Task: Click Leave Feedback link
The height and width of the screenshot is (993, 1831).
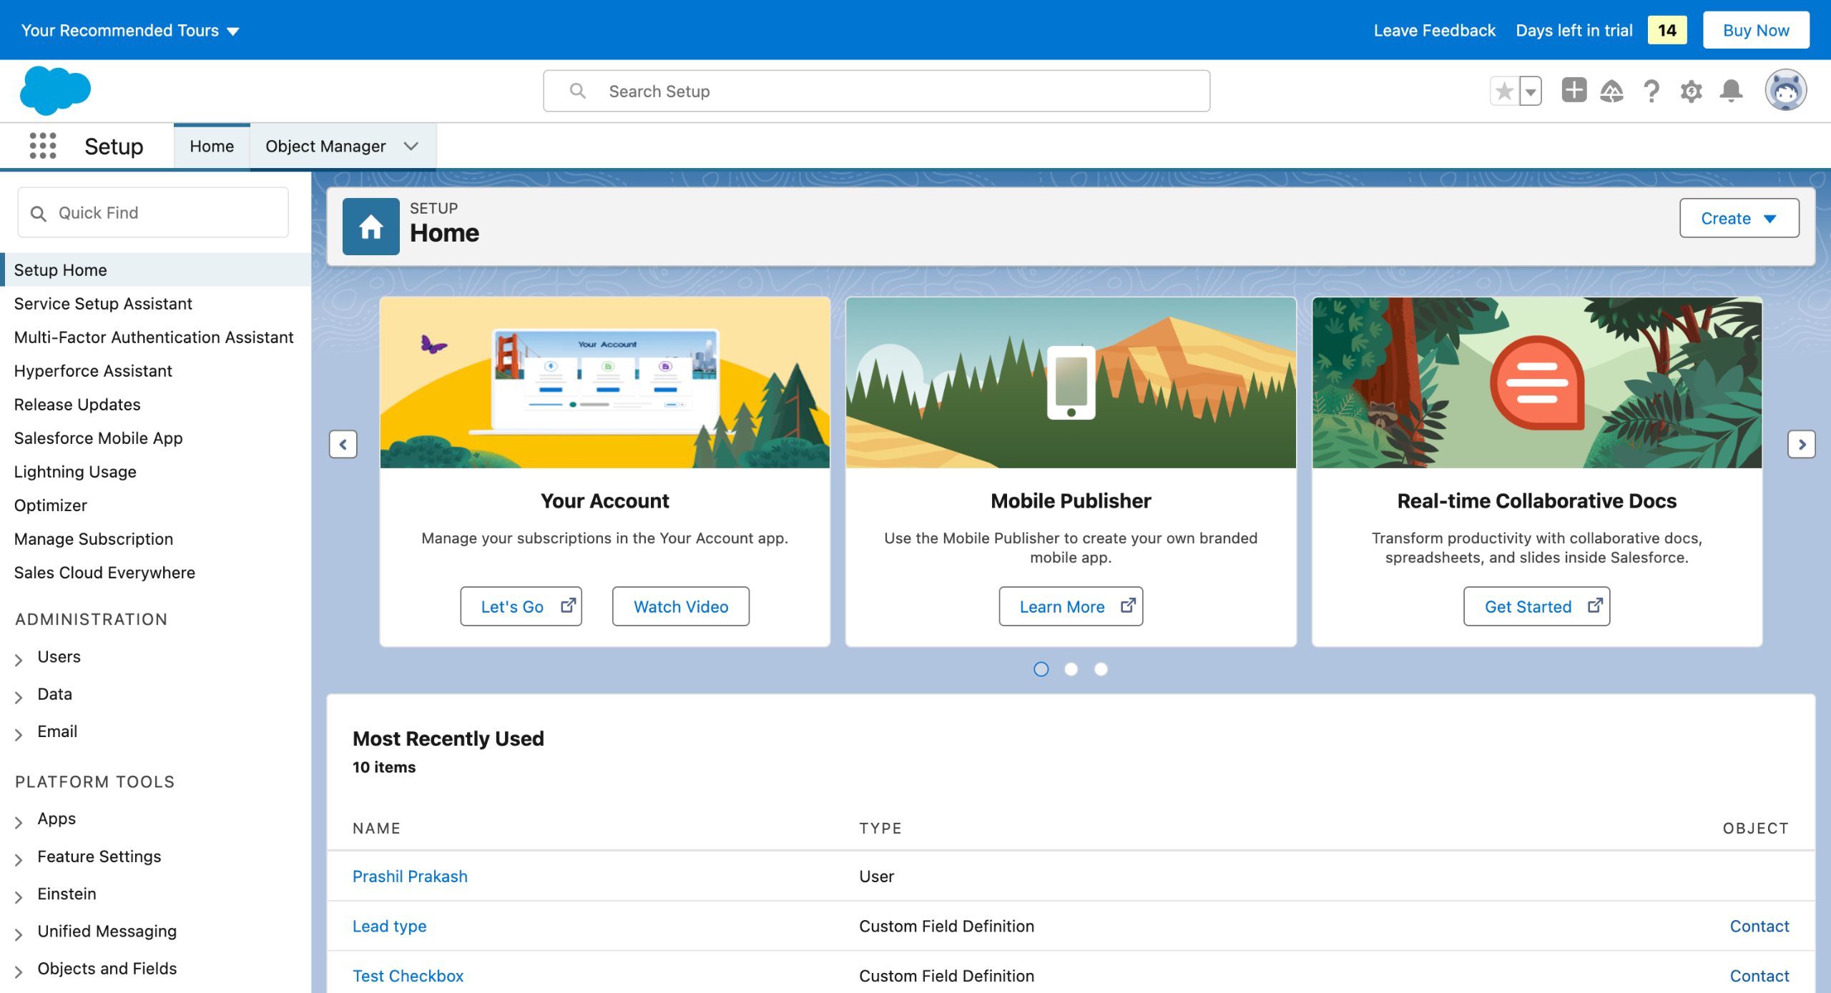Action: 1434,30
